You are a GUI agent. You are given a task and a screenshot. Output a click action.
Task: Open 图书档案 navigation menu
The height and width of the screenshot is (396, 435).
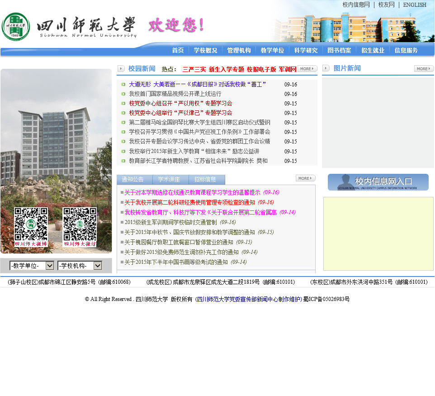(339, 50)
